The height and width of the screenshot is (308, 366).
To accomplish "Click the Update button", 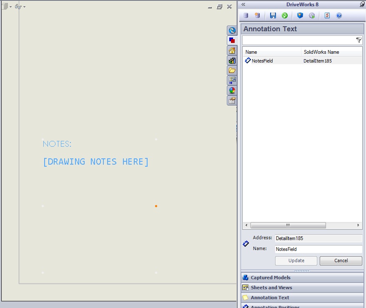I will (296, 260).
